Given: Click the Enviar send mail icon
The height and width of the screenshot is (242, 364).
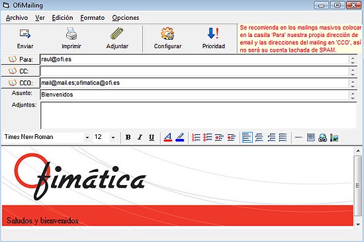Looking at the screenshot, I should 25,34.
